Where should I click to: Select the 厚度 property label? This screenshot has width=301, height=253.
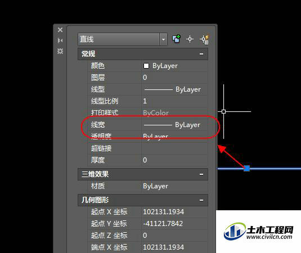[98, 160]
